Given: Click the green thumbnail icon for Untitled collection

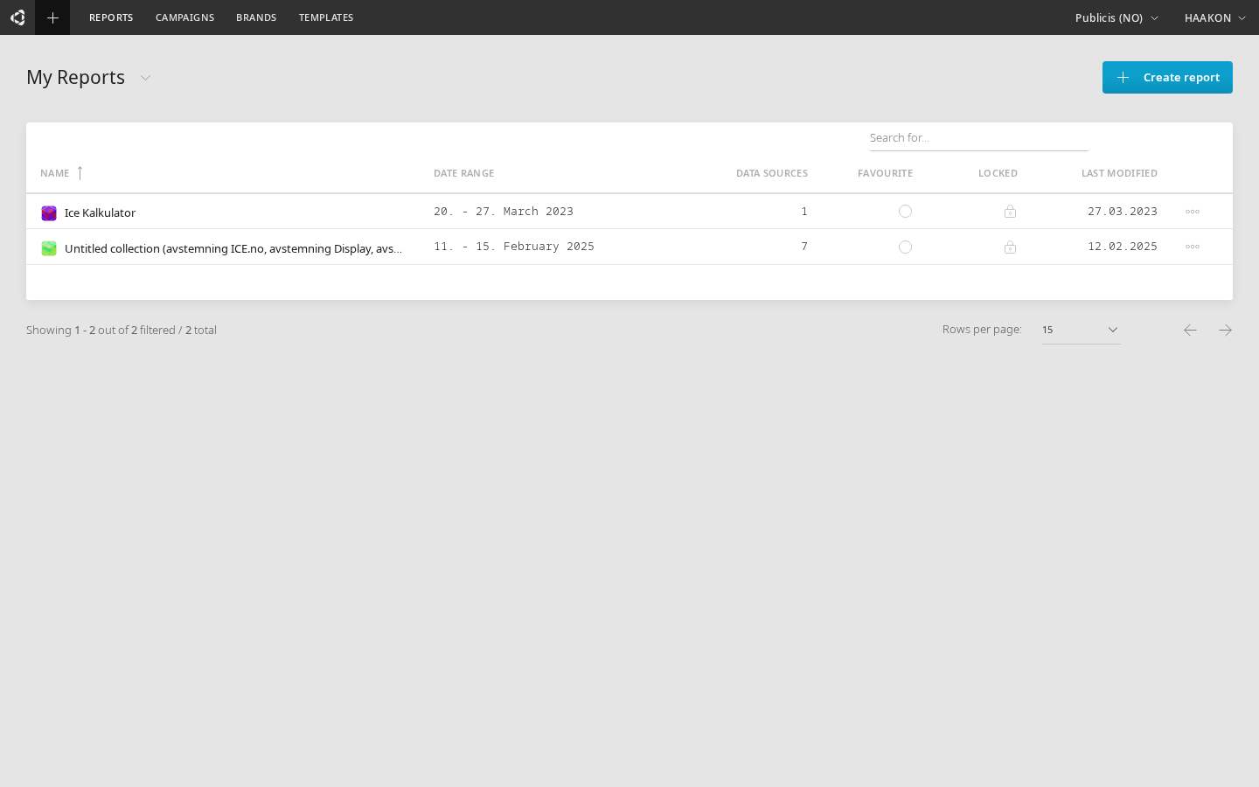Looking at the screenshot, I should click(x=49, y=248).
